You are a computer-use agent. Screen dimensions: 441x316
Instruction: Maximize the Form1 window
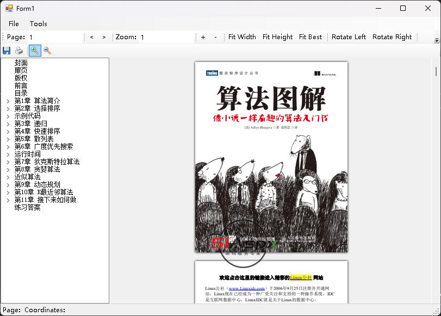coord(403,8)
